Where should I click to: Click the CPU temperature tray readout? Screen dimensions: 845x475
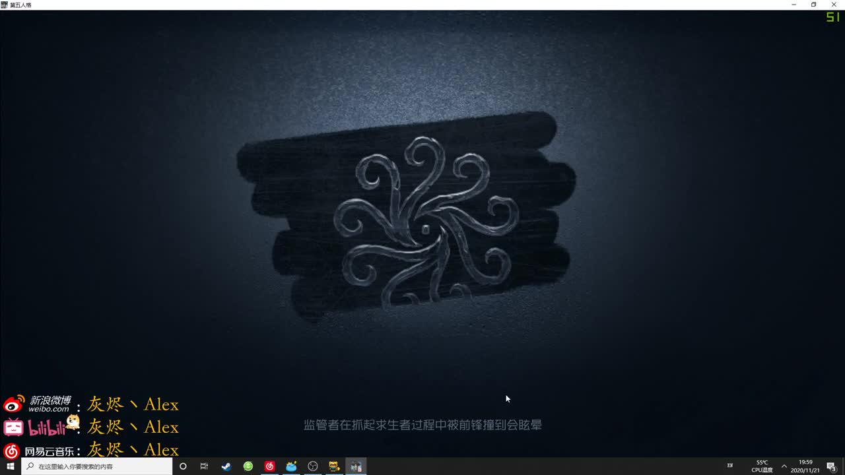(x=761, y=466)
